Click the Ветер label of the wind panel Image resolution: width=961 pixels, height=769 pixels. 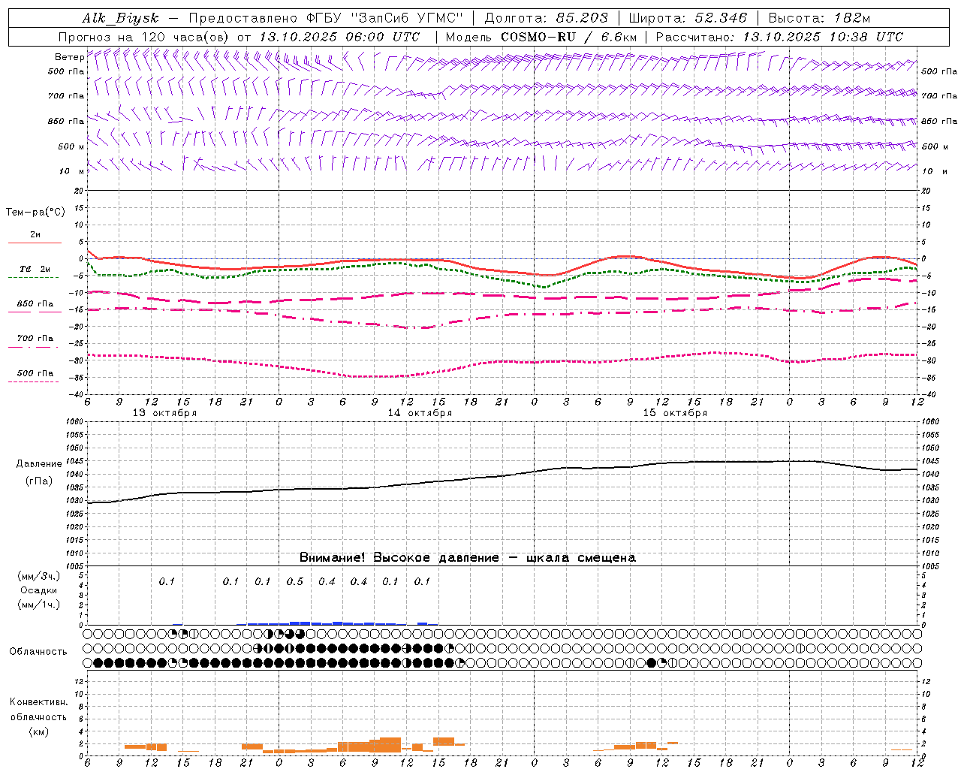69,57
